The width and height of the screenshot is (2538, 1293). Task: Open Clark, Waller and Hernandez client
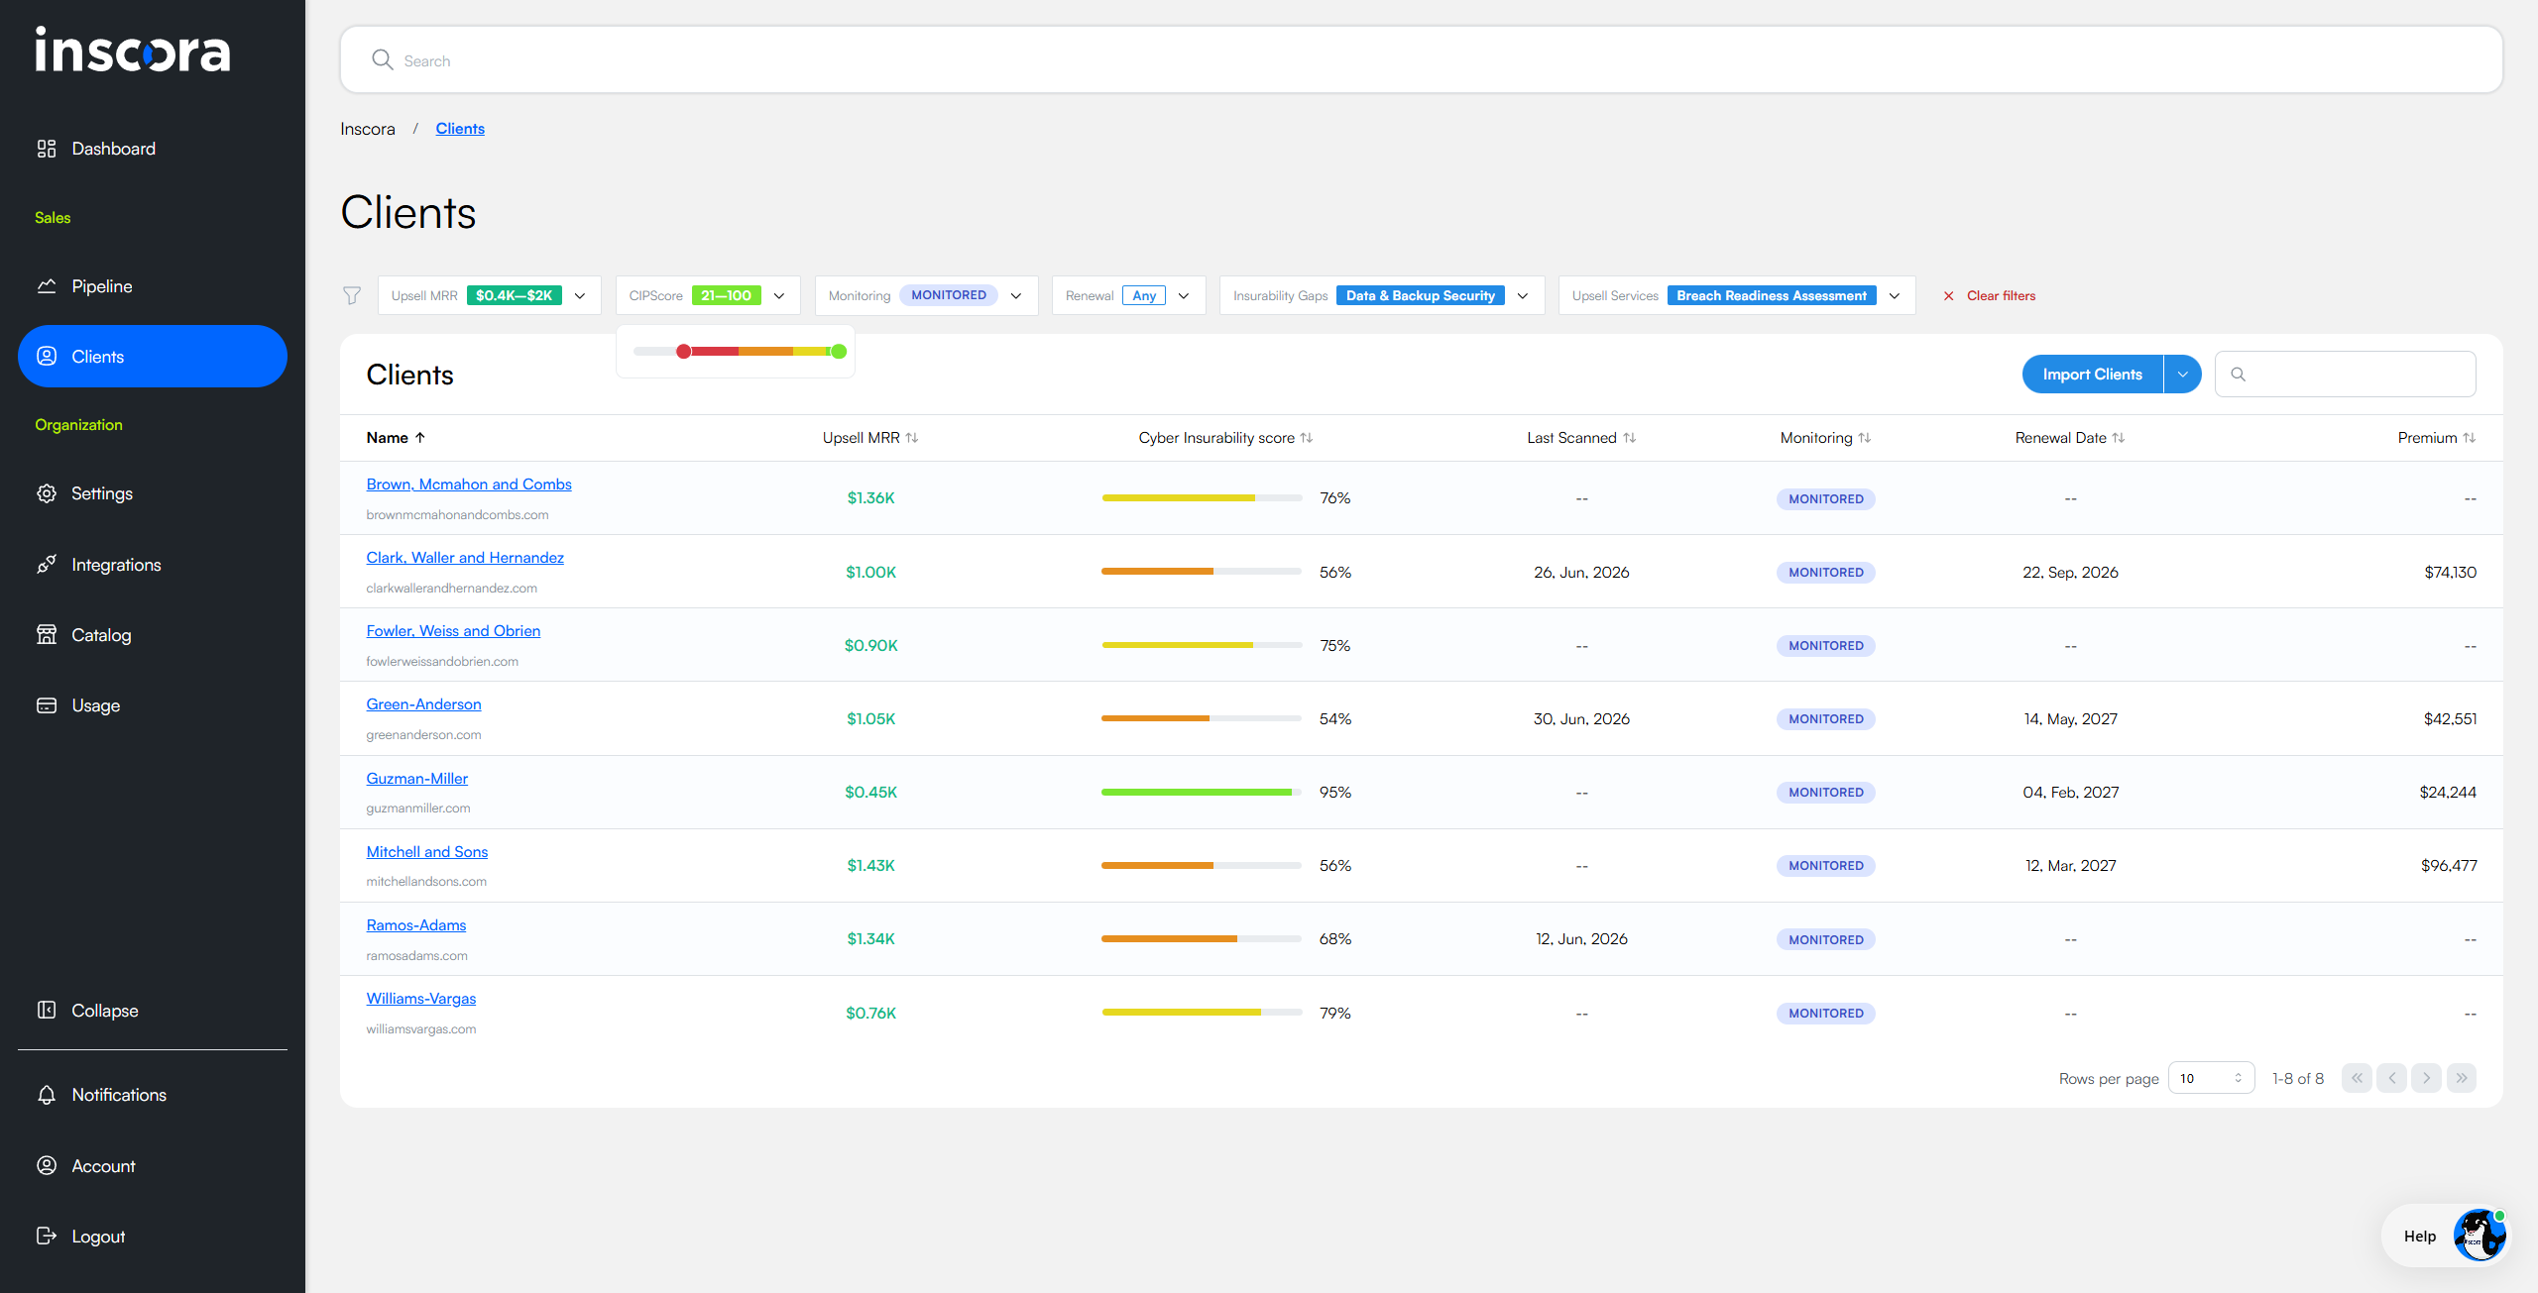pos(465,557)
